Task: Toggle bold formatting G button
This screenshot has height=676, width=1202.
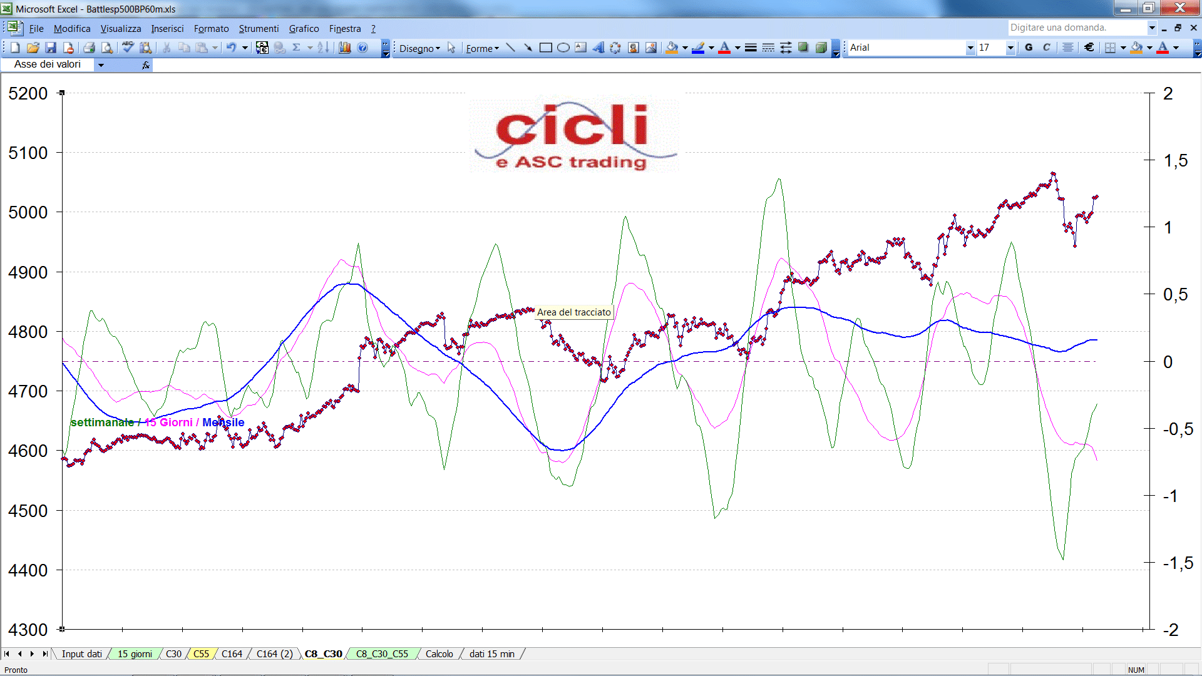Action: pos(1029,48)
